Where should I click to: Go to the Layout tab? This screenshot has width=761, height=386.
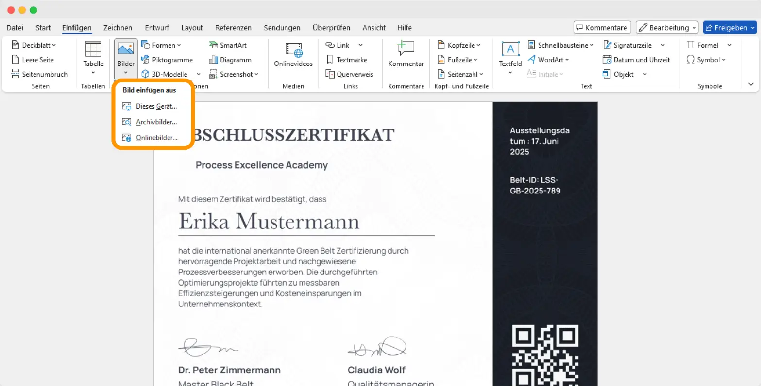(192, 28)
